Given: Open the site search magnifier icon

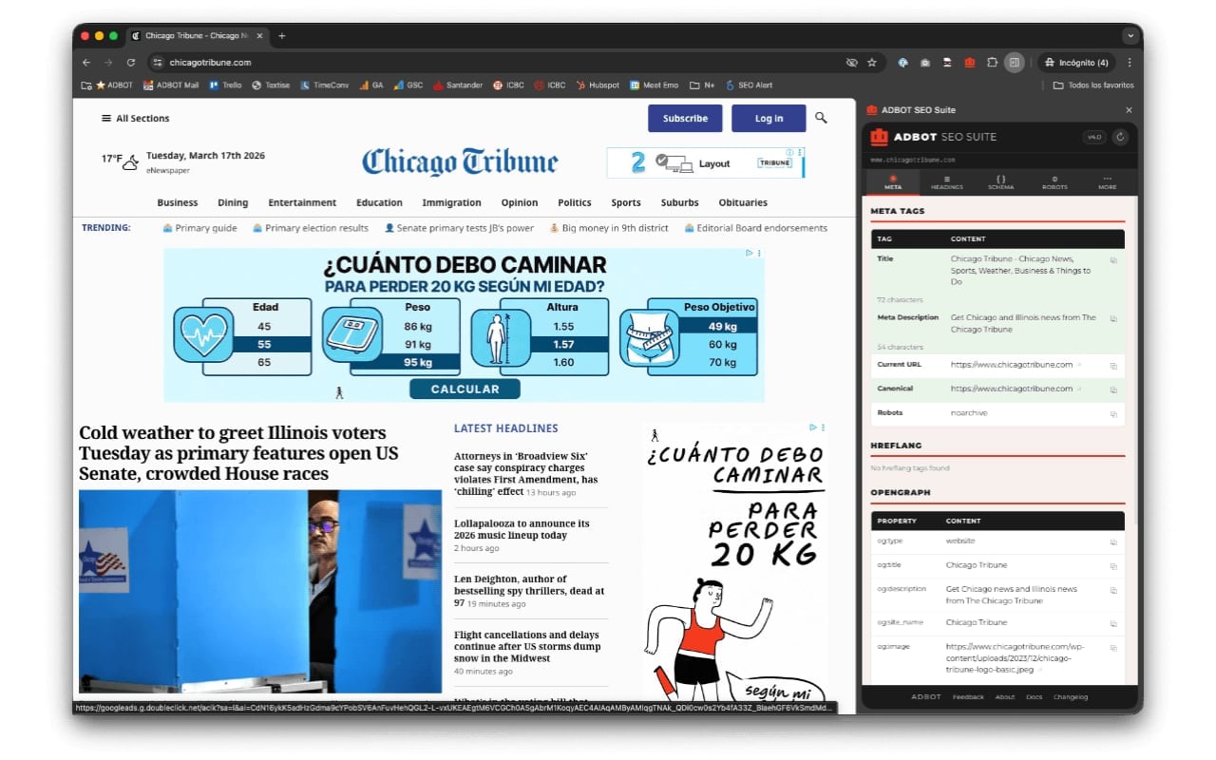Looking at the screenshot, I should tap(821, 118).
